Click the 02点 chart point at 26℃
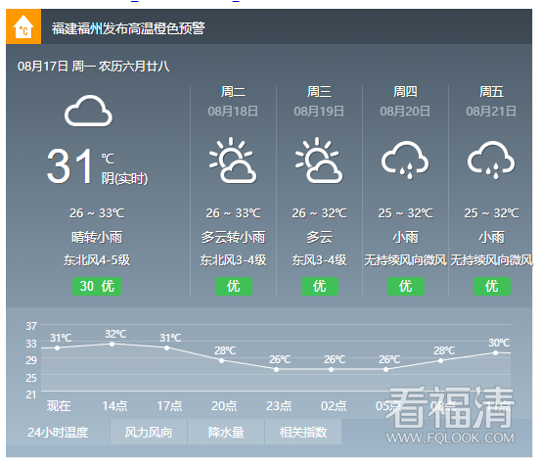This screenshot has width=541, height=464. pos(332,369)
